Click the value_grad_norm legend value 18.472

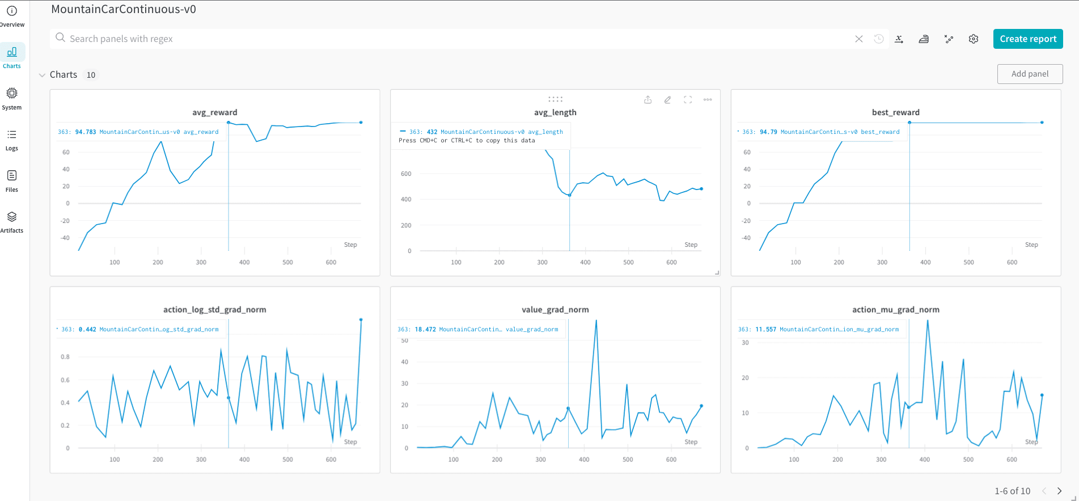pyautogui.click(x=425, y=329)
